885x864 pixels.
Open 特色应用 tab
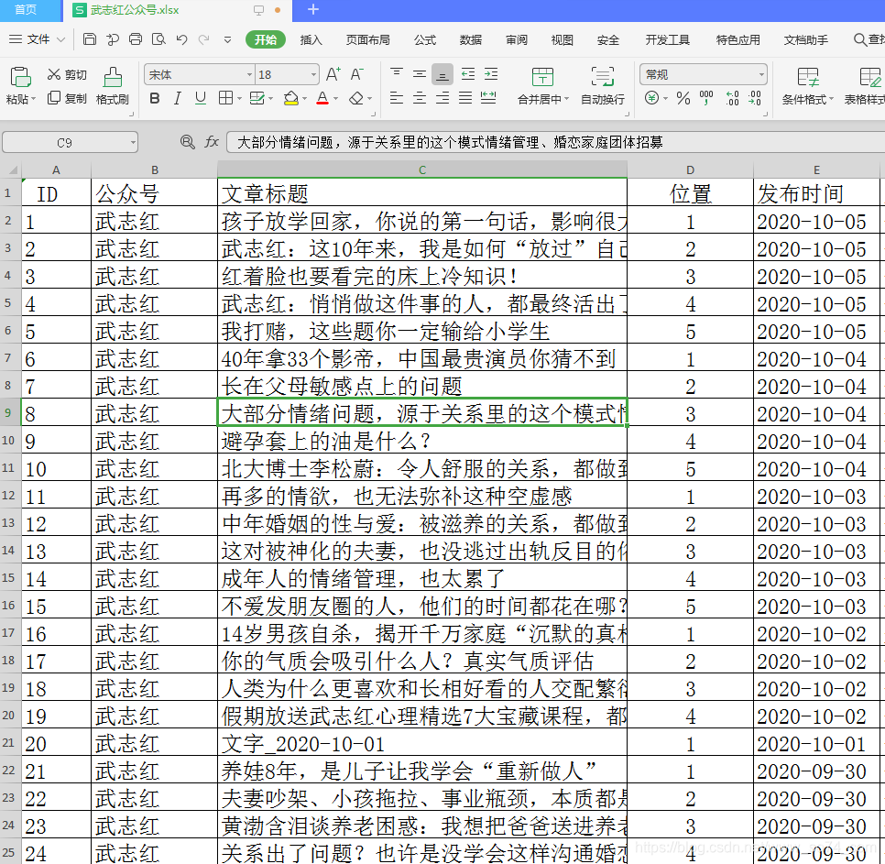pos(737,40)
